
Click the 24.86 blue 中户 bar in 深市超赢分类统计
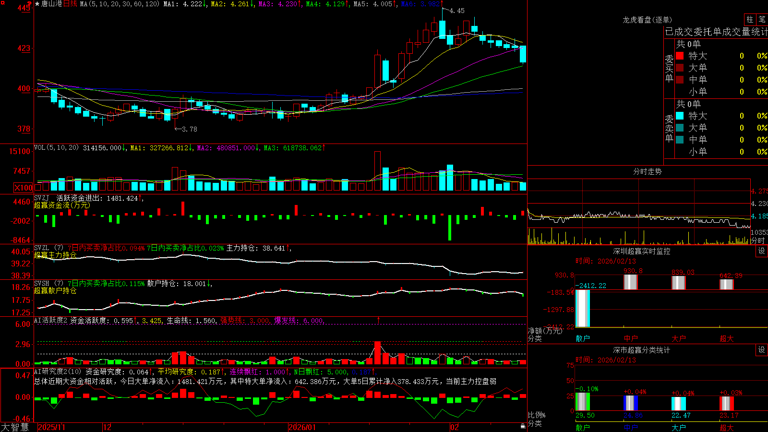(x=631, y=403)
